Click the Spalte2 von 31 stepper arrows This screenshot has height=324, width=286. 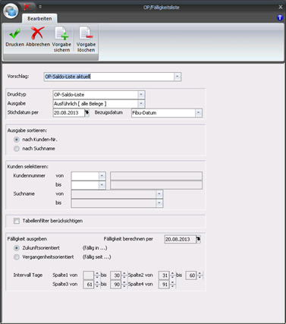click(172, 275)
